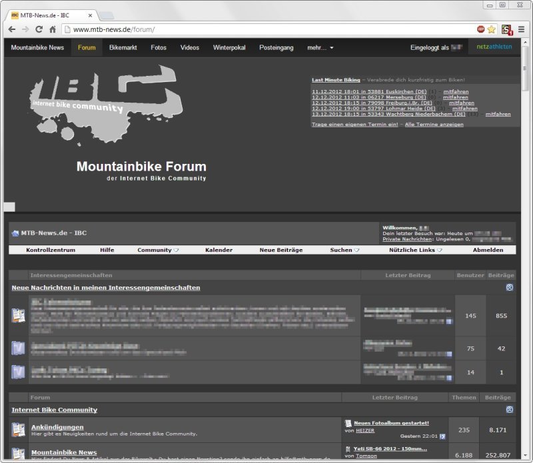
Task: Open the Wachtberg Niederbachem appointment link
Action: click(388, 114)
